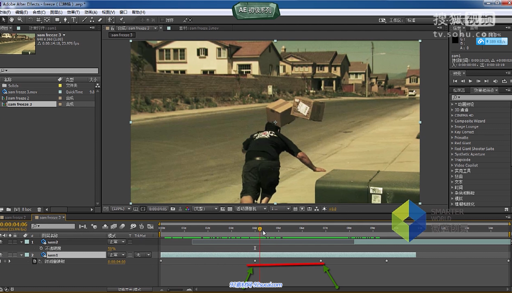This screenshot has width=512, height=293.
Task: Play the preview with the play button
Action: click(470, 81)
